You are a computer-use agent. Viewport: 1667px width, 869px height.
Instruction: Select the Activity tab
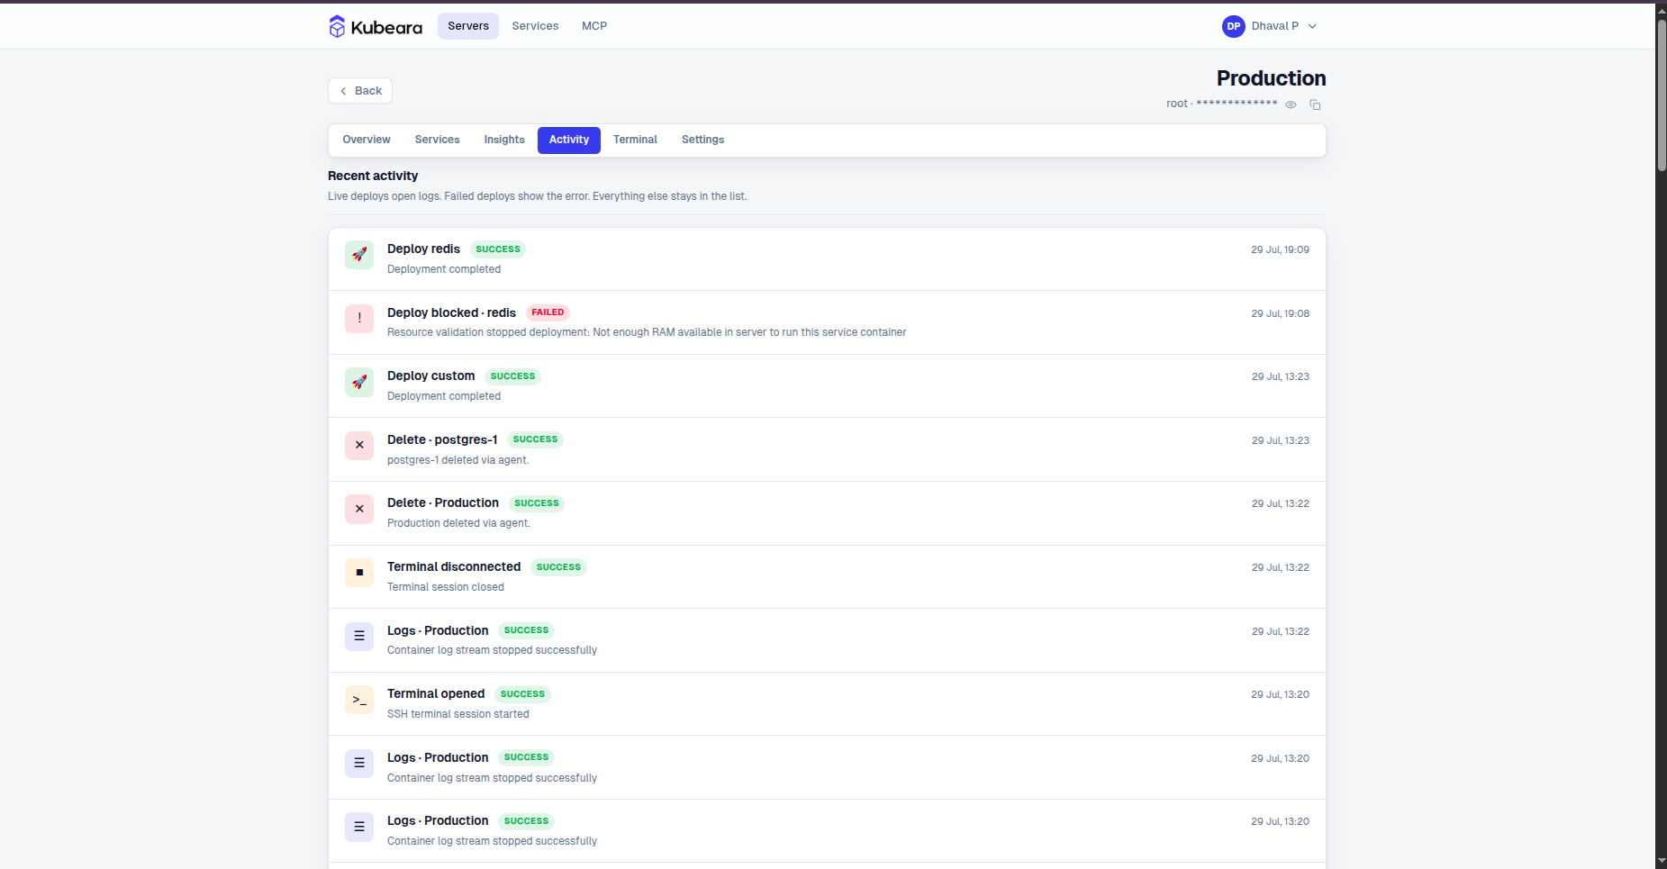click(x=569, y=140)
